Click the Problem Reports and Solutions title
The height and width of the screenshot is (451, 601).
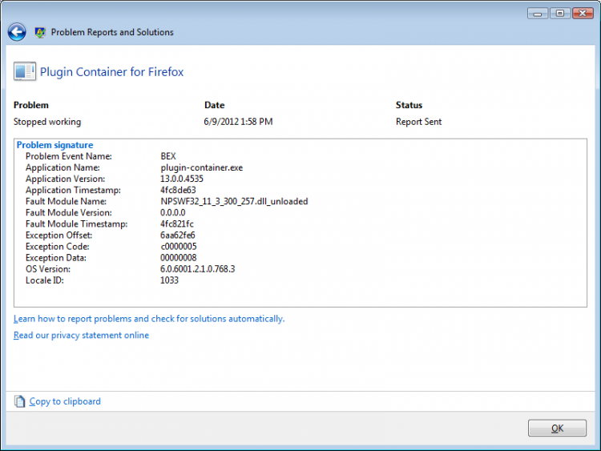tap(112, 32)
